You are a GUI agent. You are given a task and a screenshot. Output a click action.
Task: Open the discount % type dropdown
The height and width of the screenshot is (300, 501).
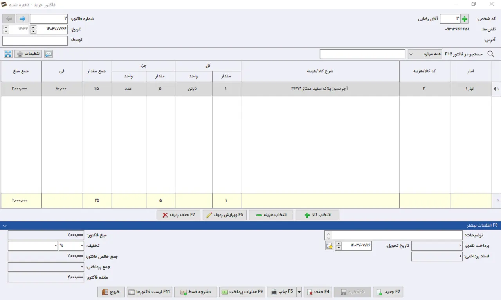pyautogui.click(x=71, y=246)
